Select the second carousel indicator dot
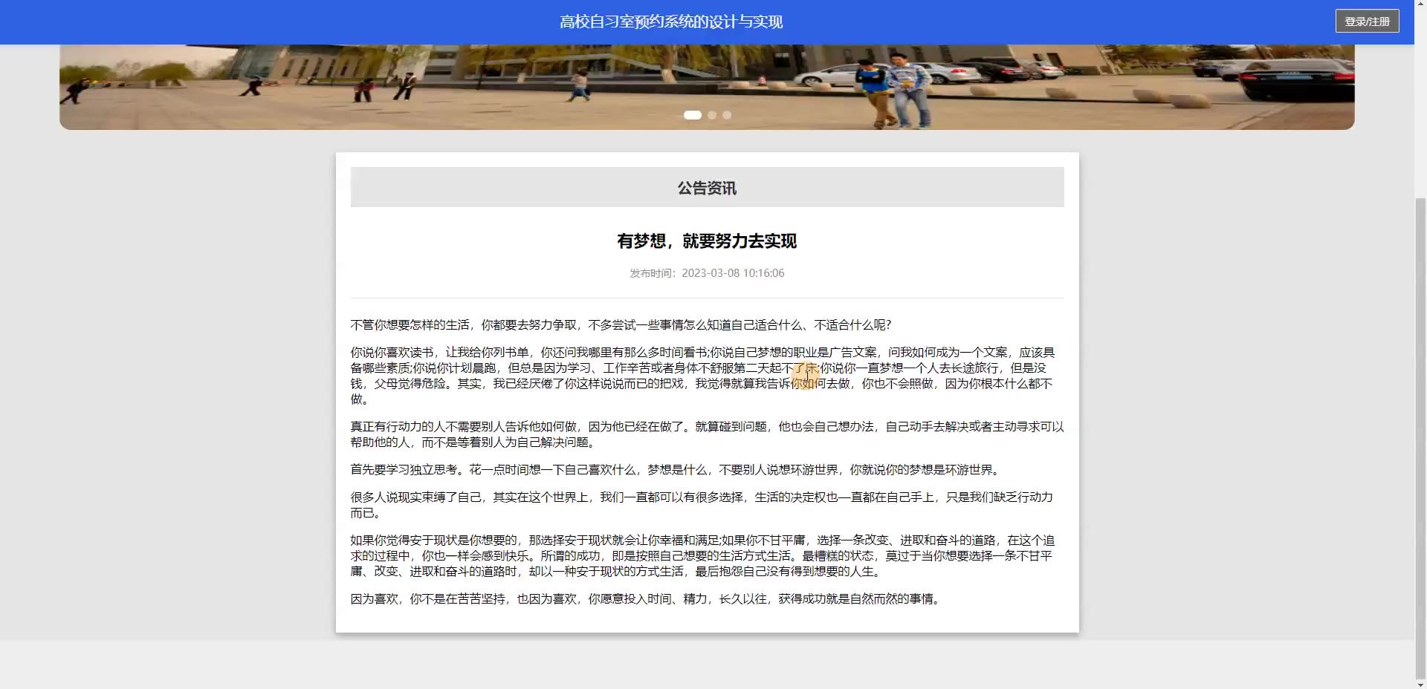The width and height of the screenshot is (1427, 689). click(712, 115)
